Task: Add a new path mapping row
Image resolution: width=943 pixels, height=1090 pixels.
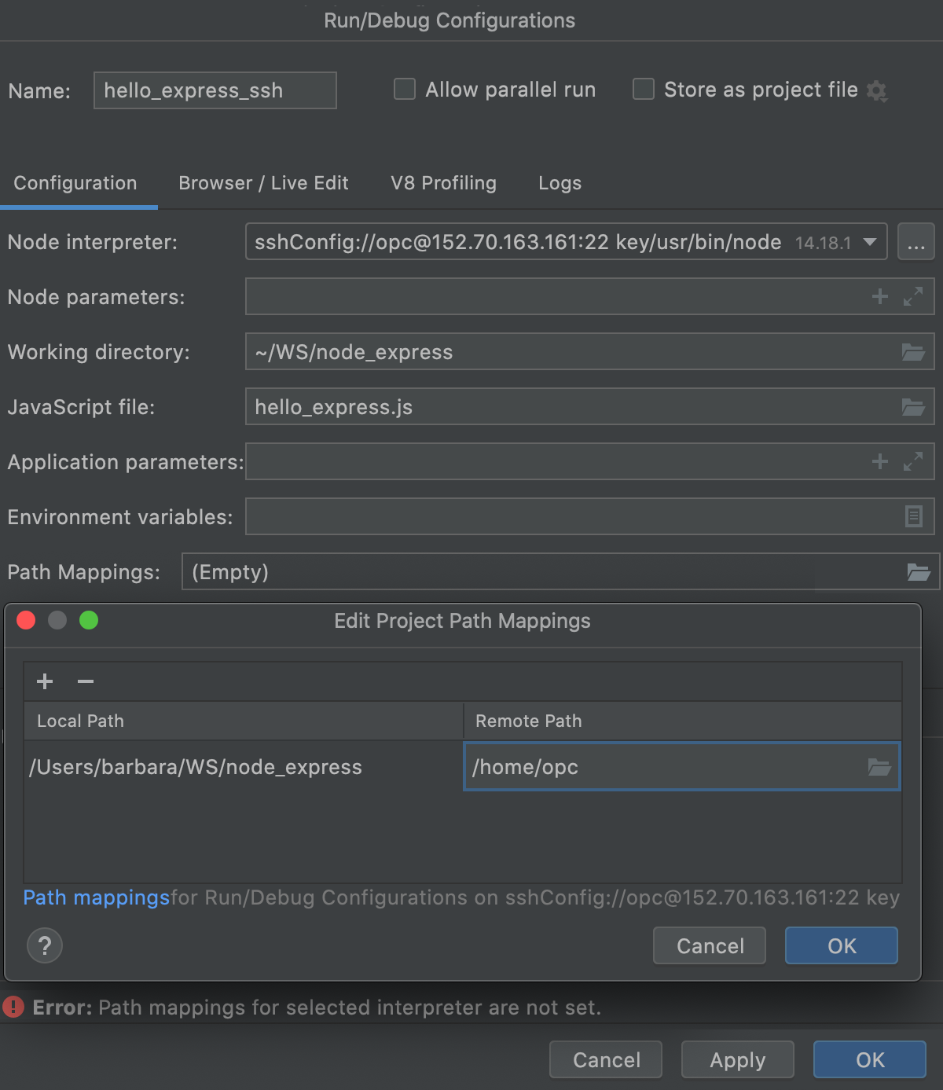Action: (x=45, y=681)
